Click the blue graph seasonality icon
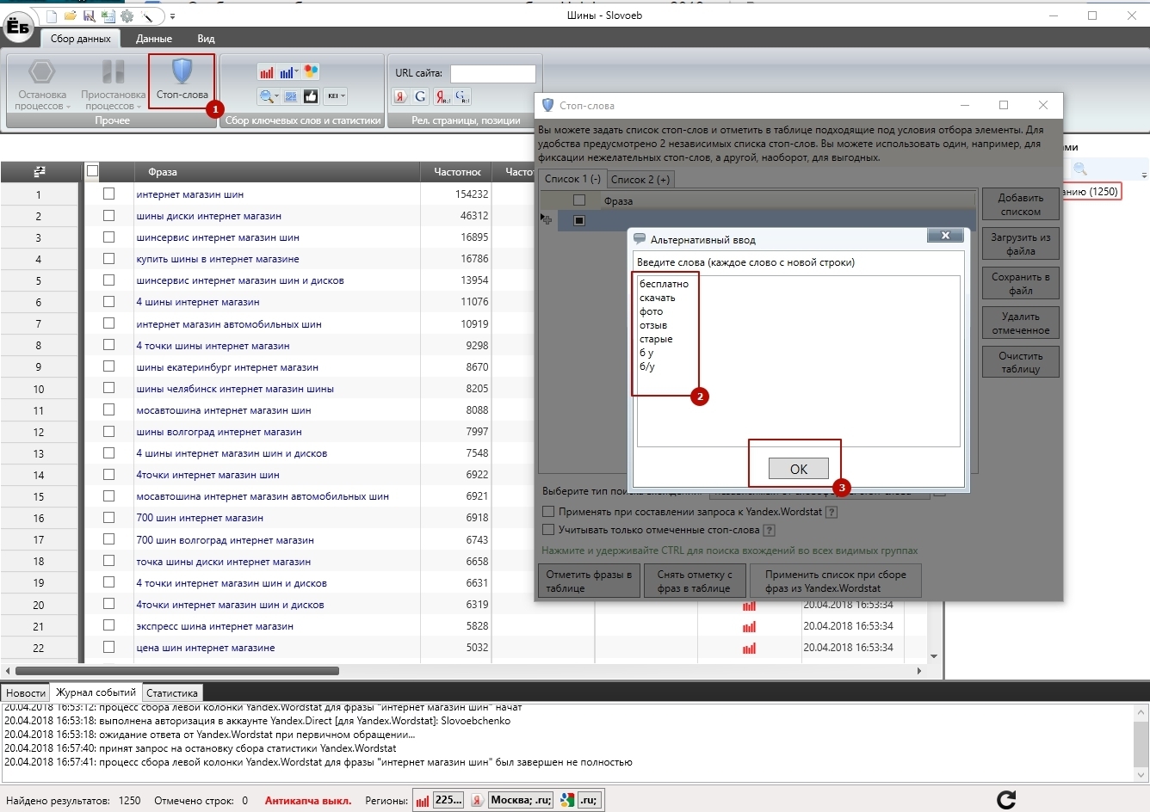 pyautogui.click(x=291, y=96)
